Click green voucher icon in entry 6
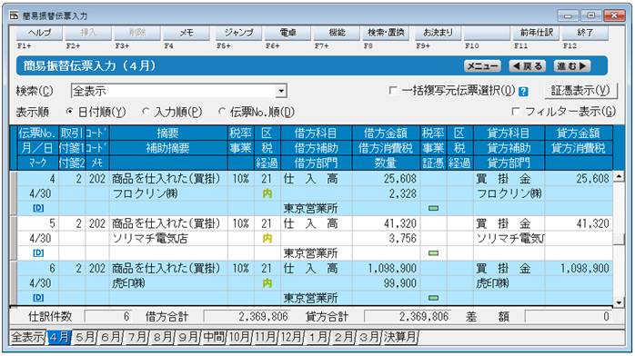This screenshot has height=356, width=635. click(433, 298)
